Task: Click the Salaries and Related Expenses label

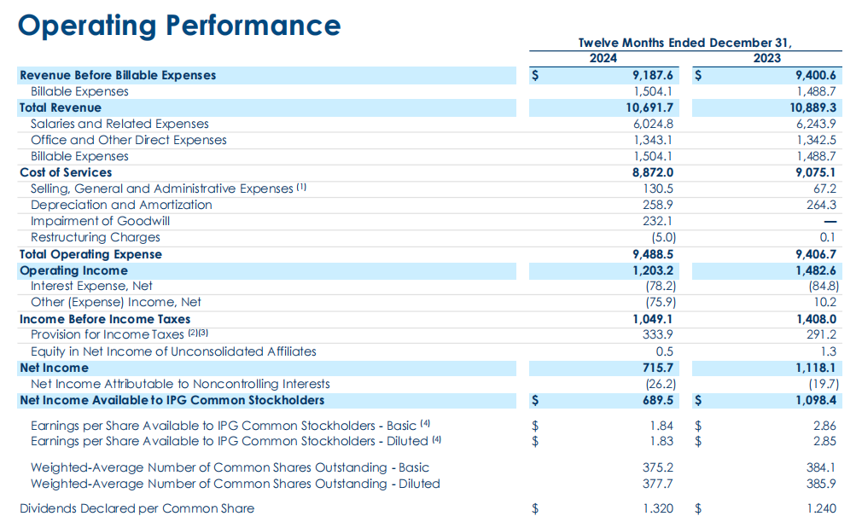Action: point(119,125)
